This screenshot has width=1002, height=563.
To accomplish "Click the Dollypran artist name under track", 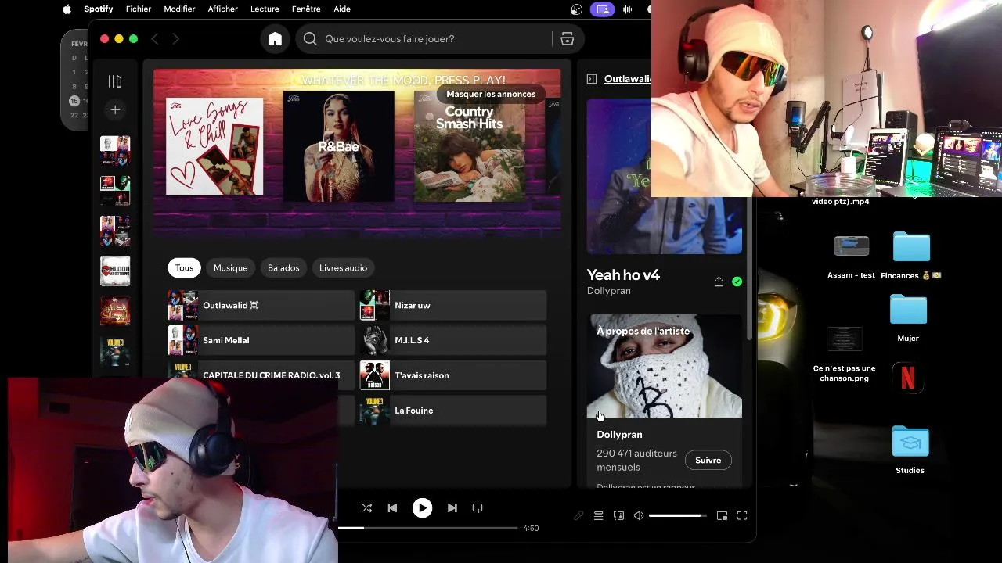I will point(609,291).
